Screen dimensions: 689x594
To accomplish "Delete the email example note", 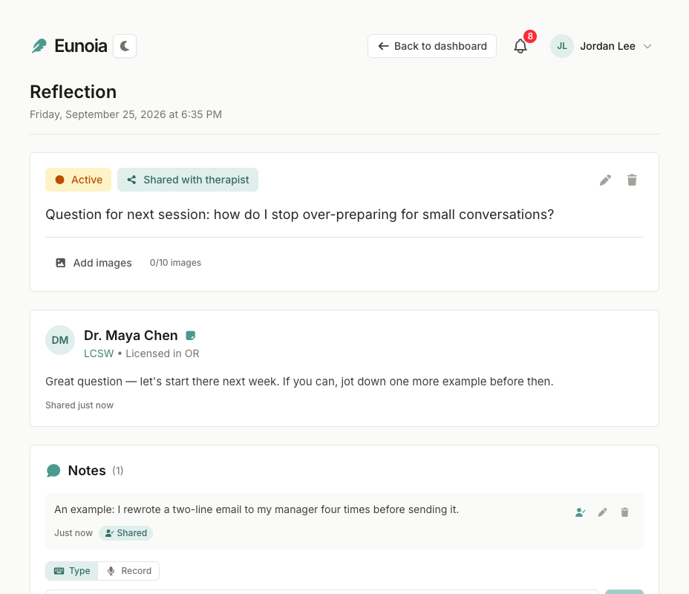I will click(x=624, y=512).
